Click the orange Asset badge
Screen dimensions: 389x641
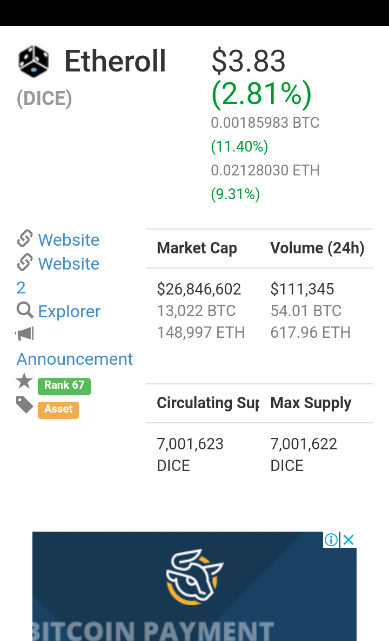coord(58,410)
